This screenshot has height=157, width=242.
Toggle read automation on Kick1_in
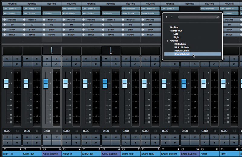pyautogui.click(x=7, y=137)
